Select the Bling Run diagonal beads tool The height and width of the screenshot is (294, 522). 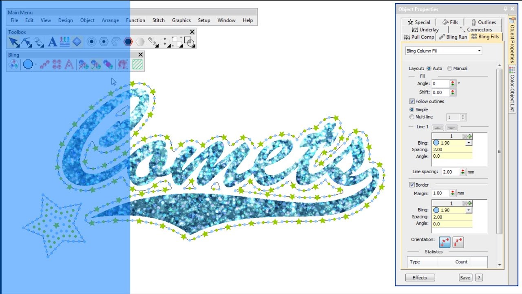tap(45, 65)
